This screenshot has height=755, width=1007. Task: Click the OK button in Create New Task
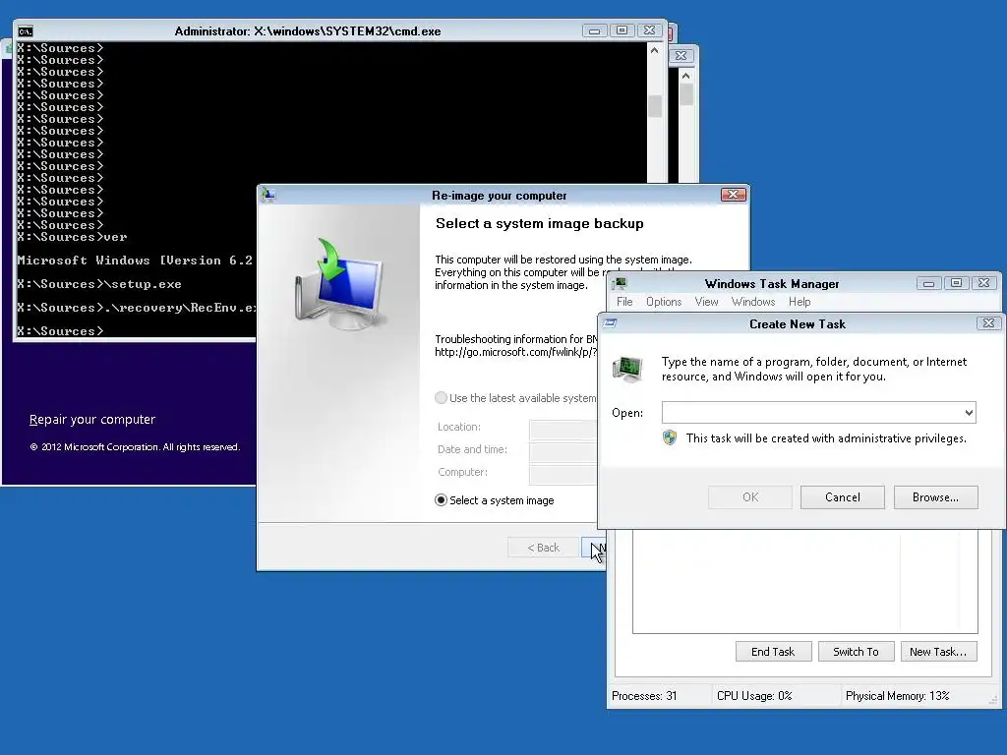coord(750,496)
